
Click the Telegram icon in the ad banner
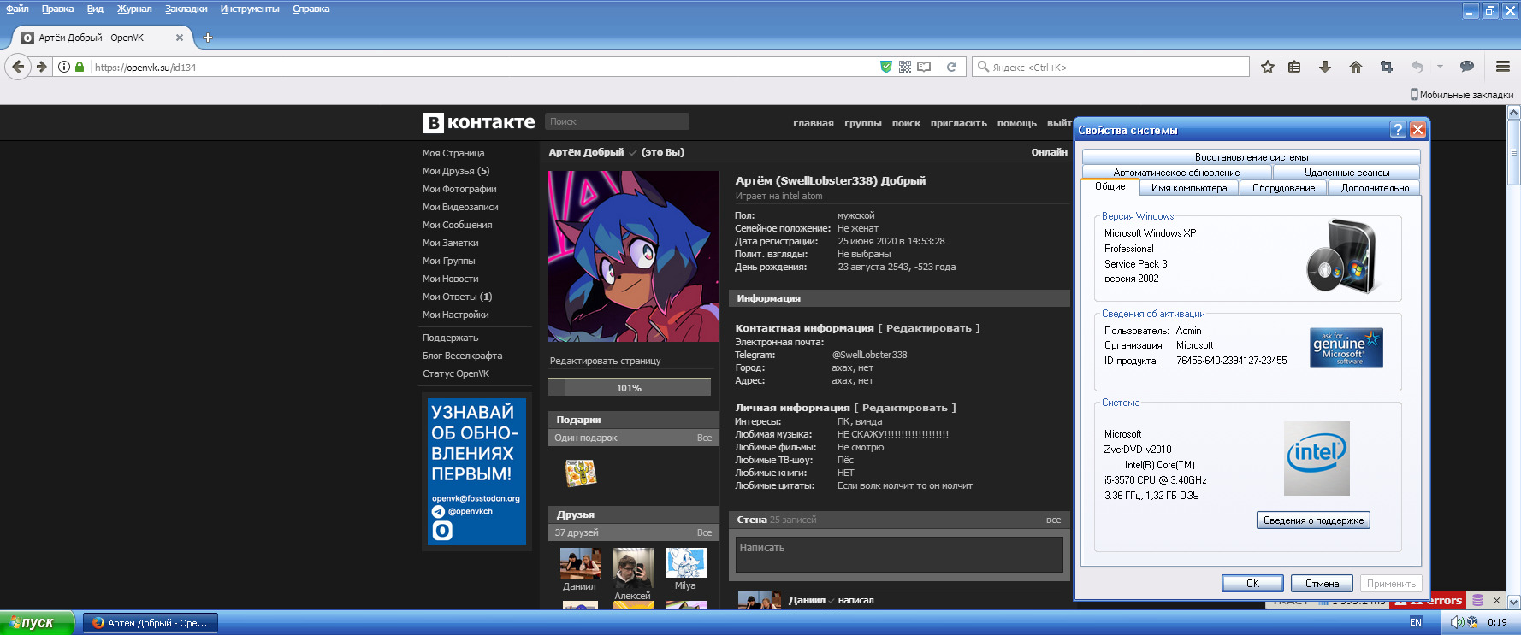pyautogui.click(x=438, y=511)
